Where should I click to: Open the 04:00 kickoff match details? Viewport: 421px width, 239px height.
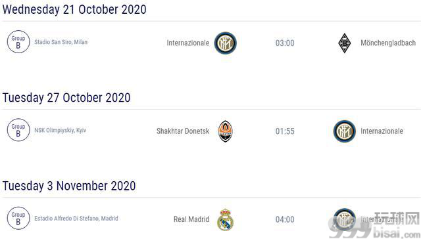(285, 219)
